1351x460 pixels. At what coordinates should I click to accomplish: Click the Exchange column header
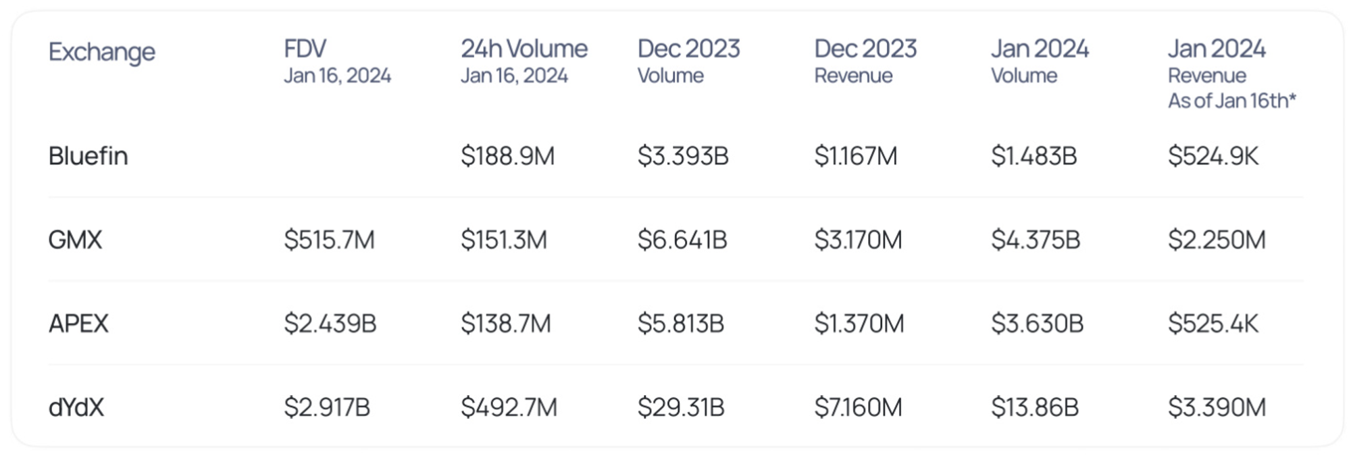point(102,52)
